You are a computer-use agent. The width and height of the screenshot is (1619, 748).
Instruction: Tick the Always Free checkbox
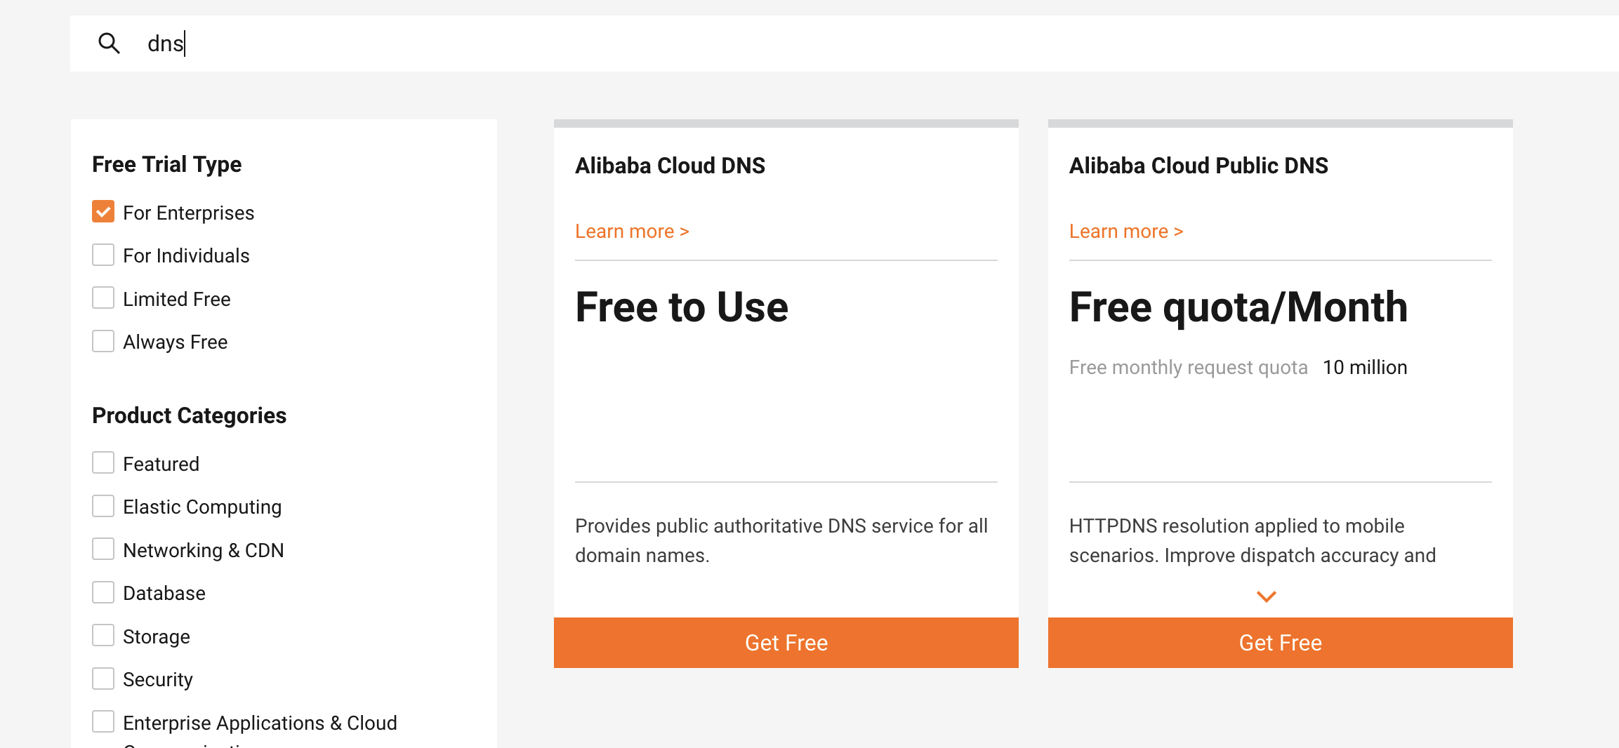[103, 341]
